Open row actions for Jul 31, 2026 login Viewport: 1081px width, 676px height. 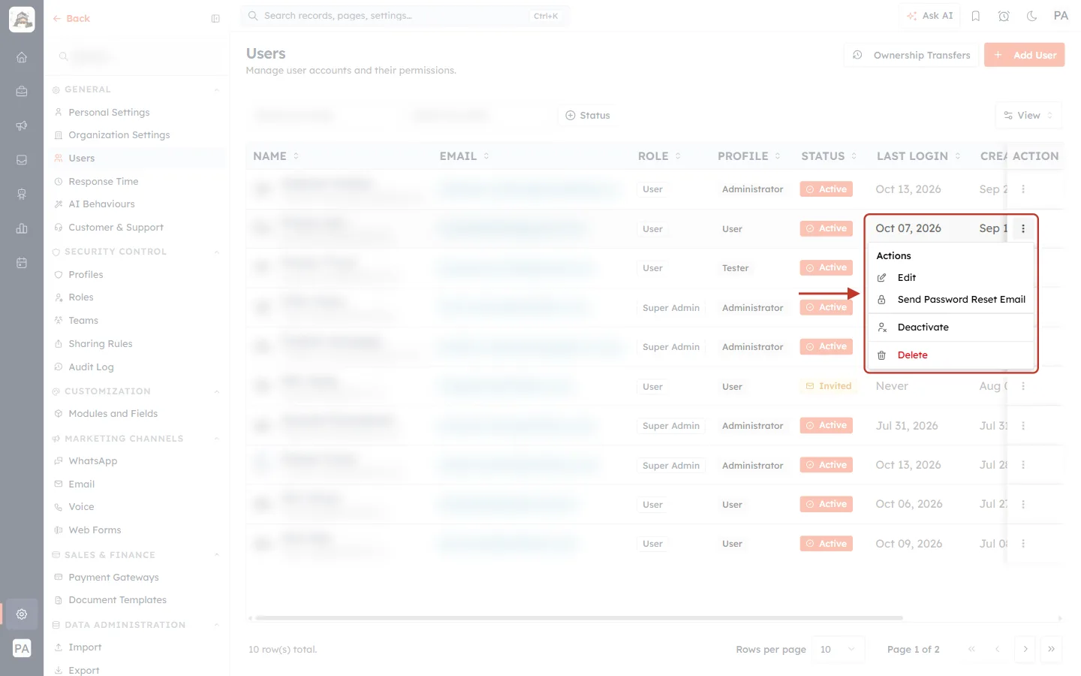(1023, 426)
